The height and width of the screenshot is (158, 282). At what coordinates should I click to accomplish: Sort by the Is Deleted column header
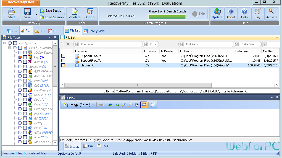(x=169, y=51)
